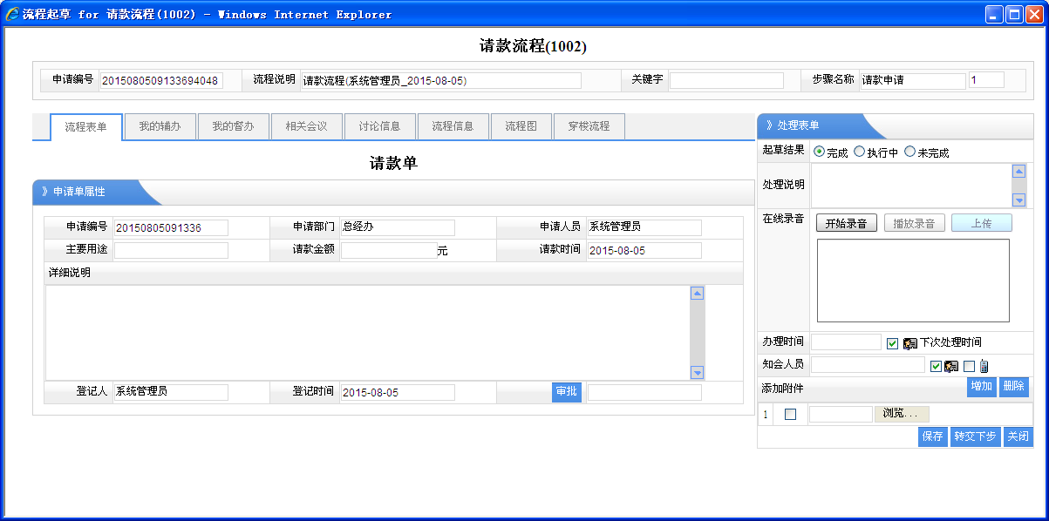Image resolution: width=1049 pixels, height=521 pixels.
Task: Switch to the 流程图 tab
Action: (521, 126)
